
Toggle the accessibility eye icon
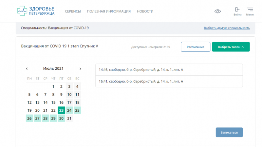point(217,11)
